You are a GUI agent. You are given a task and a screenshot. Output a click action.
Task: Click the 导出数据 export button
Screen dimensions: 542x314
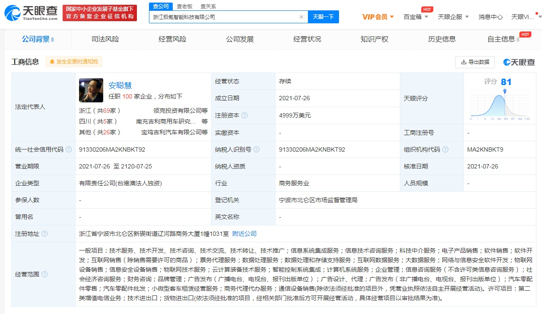[x=475, y=62]
